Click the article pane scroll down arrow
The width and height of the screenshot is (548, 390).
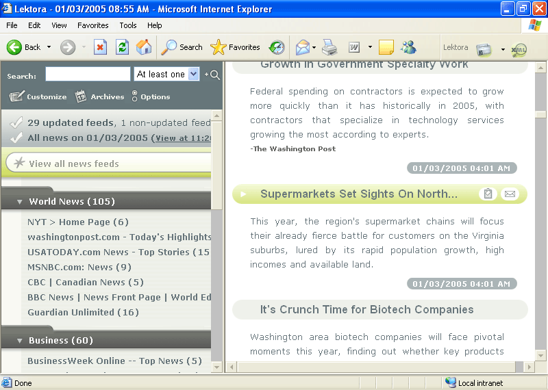(x=540, y=356)
